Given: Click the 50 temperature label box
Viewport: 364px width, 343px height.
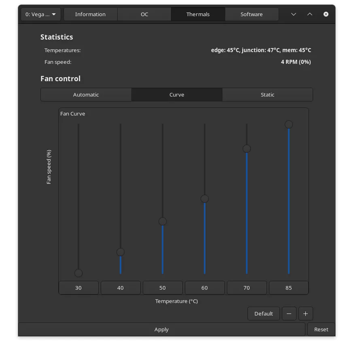Looking at the screenshot, I should coord(163,288).
